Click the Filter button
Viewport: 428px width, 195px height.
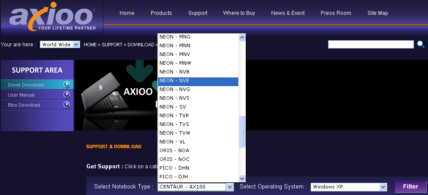point(410,187)
